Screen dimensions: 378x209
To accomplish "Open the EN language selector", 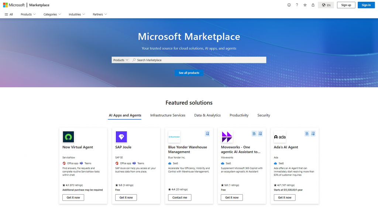I will point(326,5).
